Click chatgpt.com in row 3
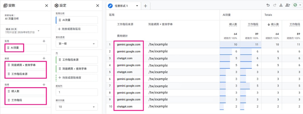The height and width of the screenshot is (114, 303). (125, 58)
